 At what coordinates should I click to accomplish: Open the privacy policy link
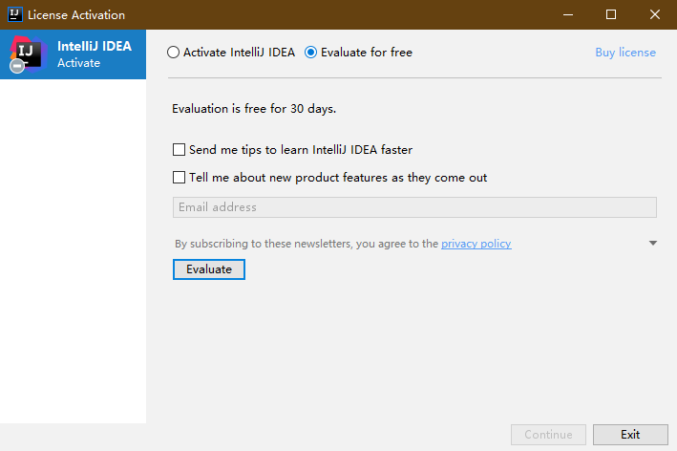click(476, 244)
